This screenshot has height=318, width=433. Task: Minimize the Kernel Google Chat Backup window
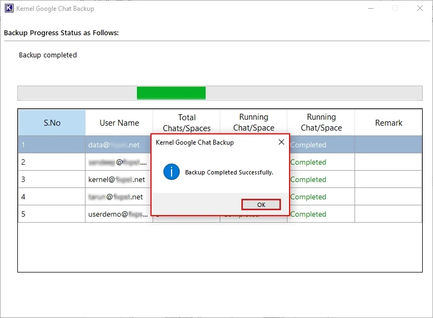(x=370, y=8)
